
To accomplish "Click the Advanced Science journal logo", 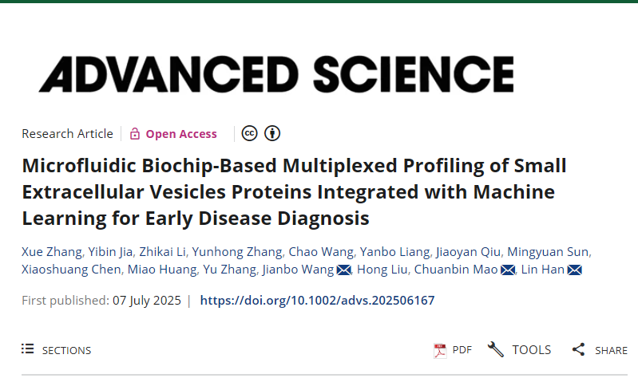I will [x=276, y=74].
